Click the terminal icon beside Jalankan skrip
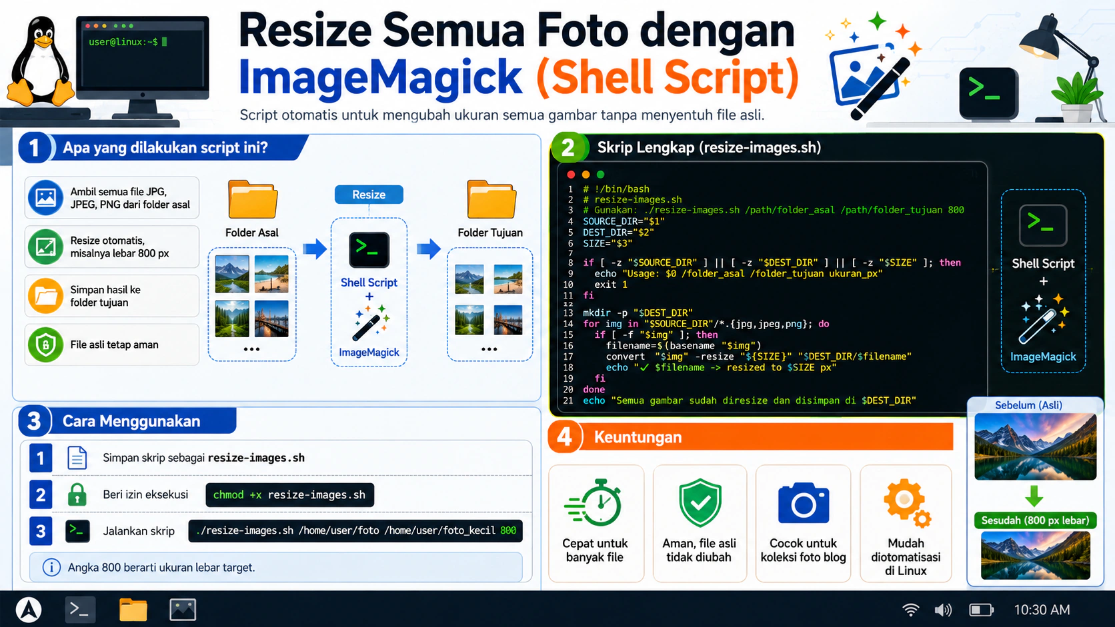This screenshot has height=627, width=1115. click(x=77, y=531)
